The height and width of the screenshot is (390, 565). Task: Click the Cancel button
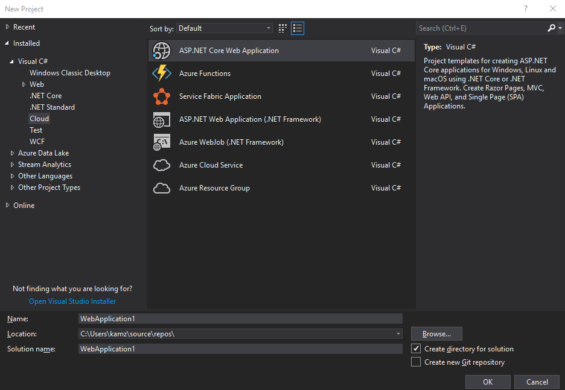pos(537,382)
